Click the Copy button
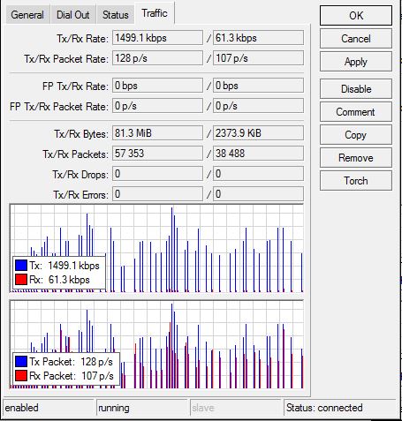 [356, 135]
